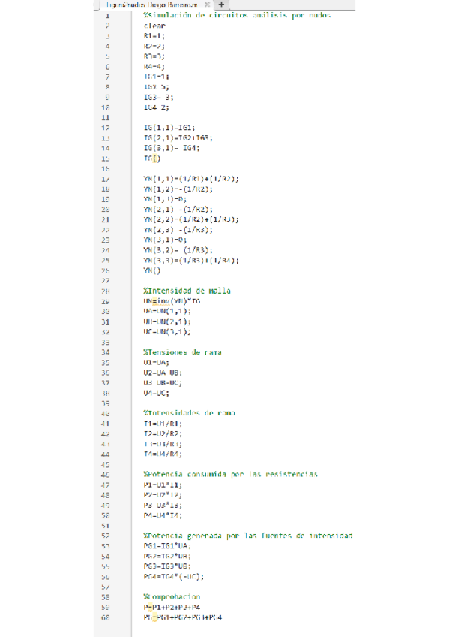The height and width of the screenshot is (637, 449).
Task: Click the 'IG2=5;' line
Action: tap(156, 87)
